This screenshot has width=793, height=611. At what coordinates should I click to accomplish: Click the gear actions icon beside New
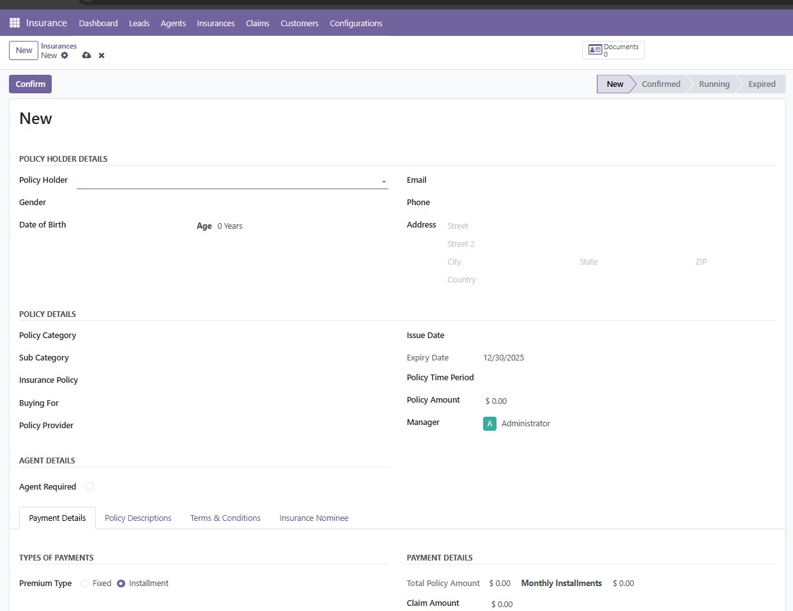65,56
